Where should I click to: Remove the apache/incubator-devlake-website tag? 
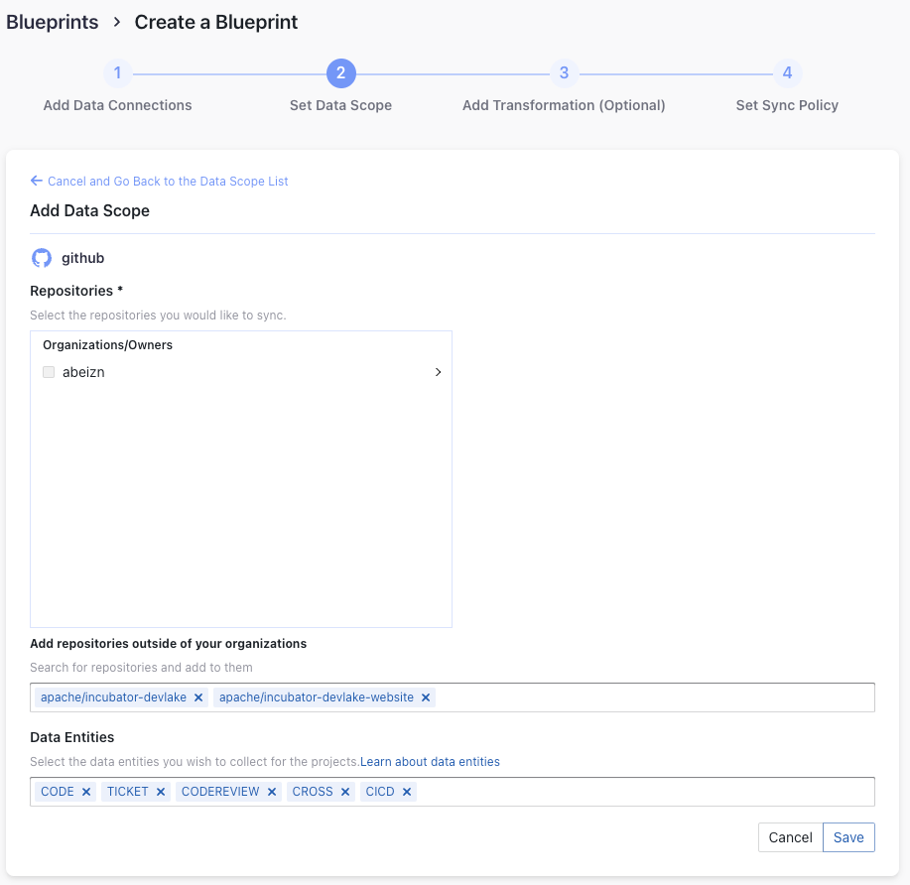426,697
